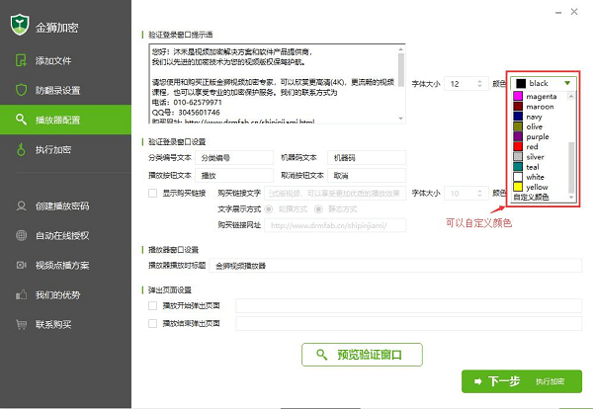The width and height of the screenshot is (593, 409).
Task: Select the 轮播方式 radio button
Action: click(x=269, y=209)
